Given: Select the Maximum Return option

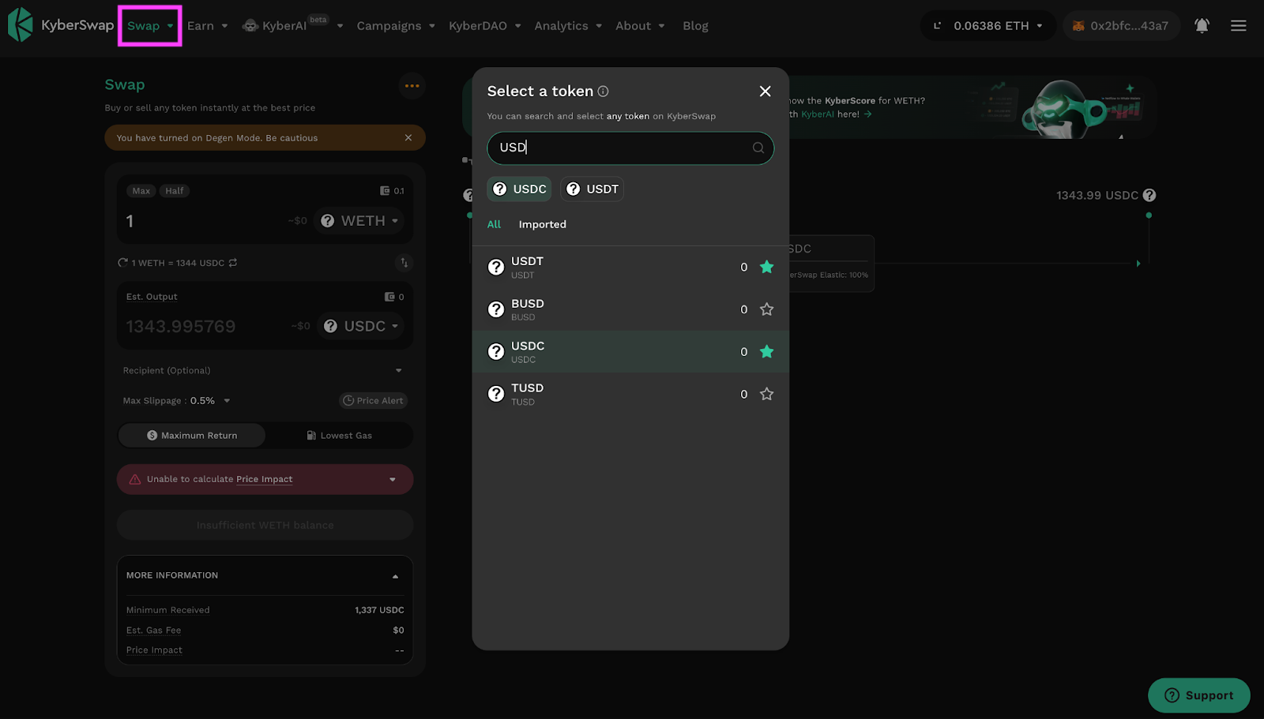Looking at the screenshot, I should tap(192, 436).
